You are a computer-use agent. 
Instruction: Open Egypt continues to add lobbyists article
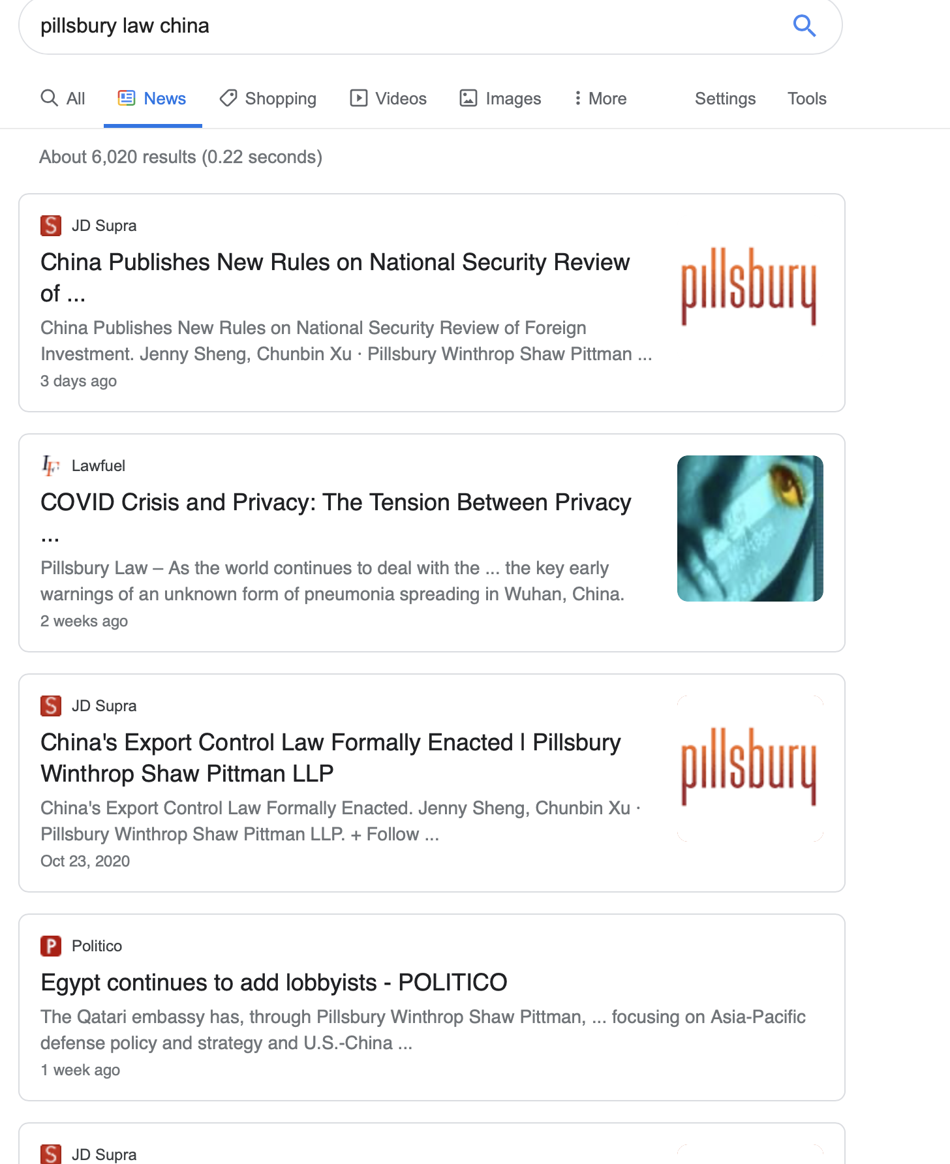point(274,983)
